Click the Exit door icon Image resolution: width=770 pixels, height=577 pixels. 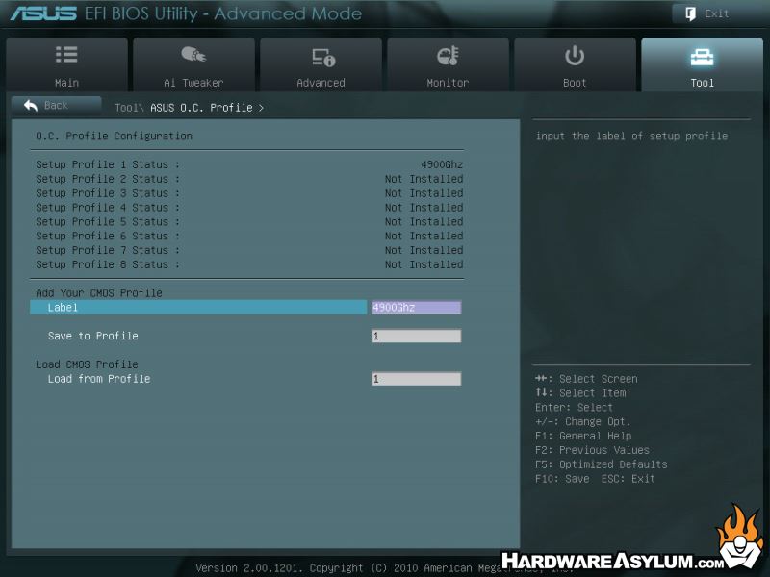pos(690,13)
